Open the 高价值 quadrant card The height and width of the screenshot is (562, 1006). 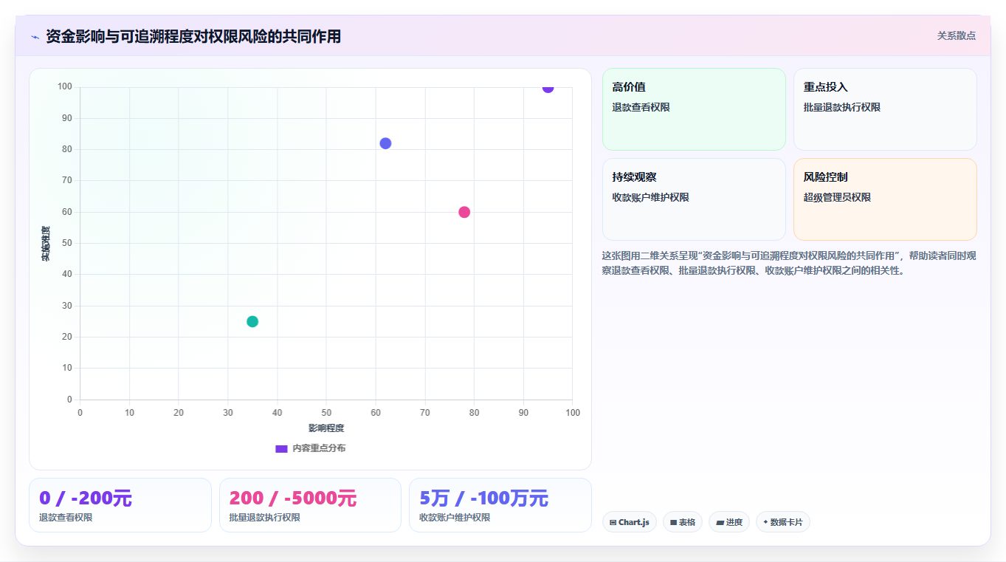click(694, 109)
